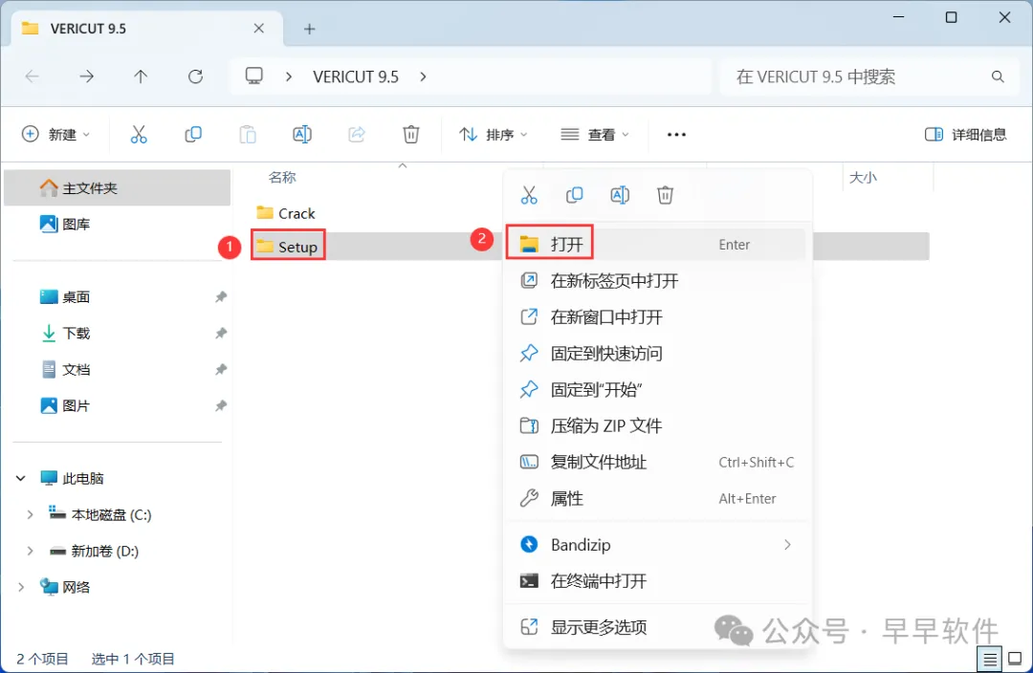Image resolution: width=1033 pixels, height=673 pixels.
Task: Select 主文件夹 in the sidebar
Action: [118, 188]
